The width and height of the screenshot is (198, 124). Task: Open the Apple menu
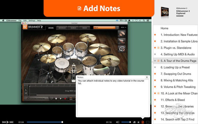(3, 20)
